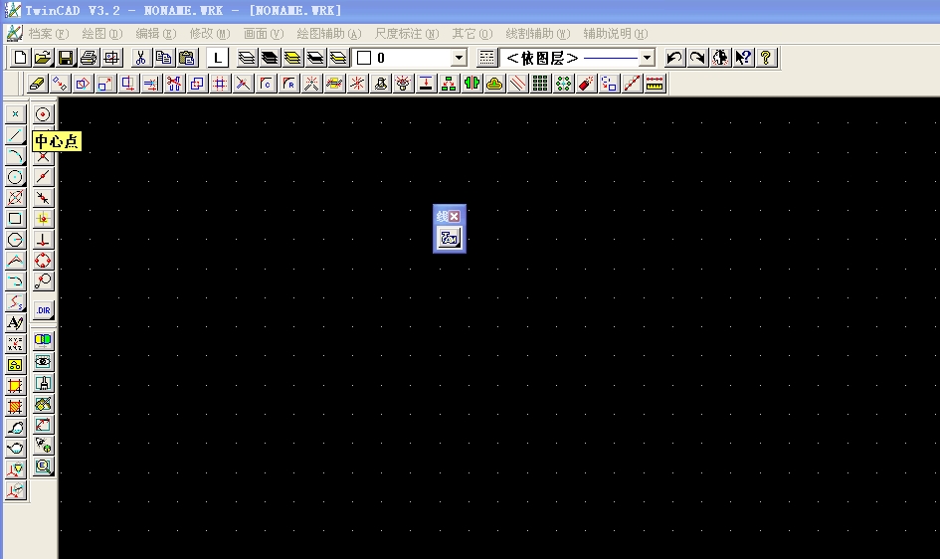Click the L button in the toolbar

click(218, 58)
